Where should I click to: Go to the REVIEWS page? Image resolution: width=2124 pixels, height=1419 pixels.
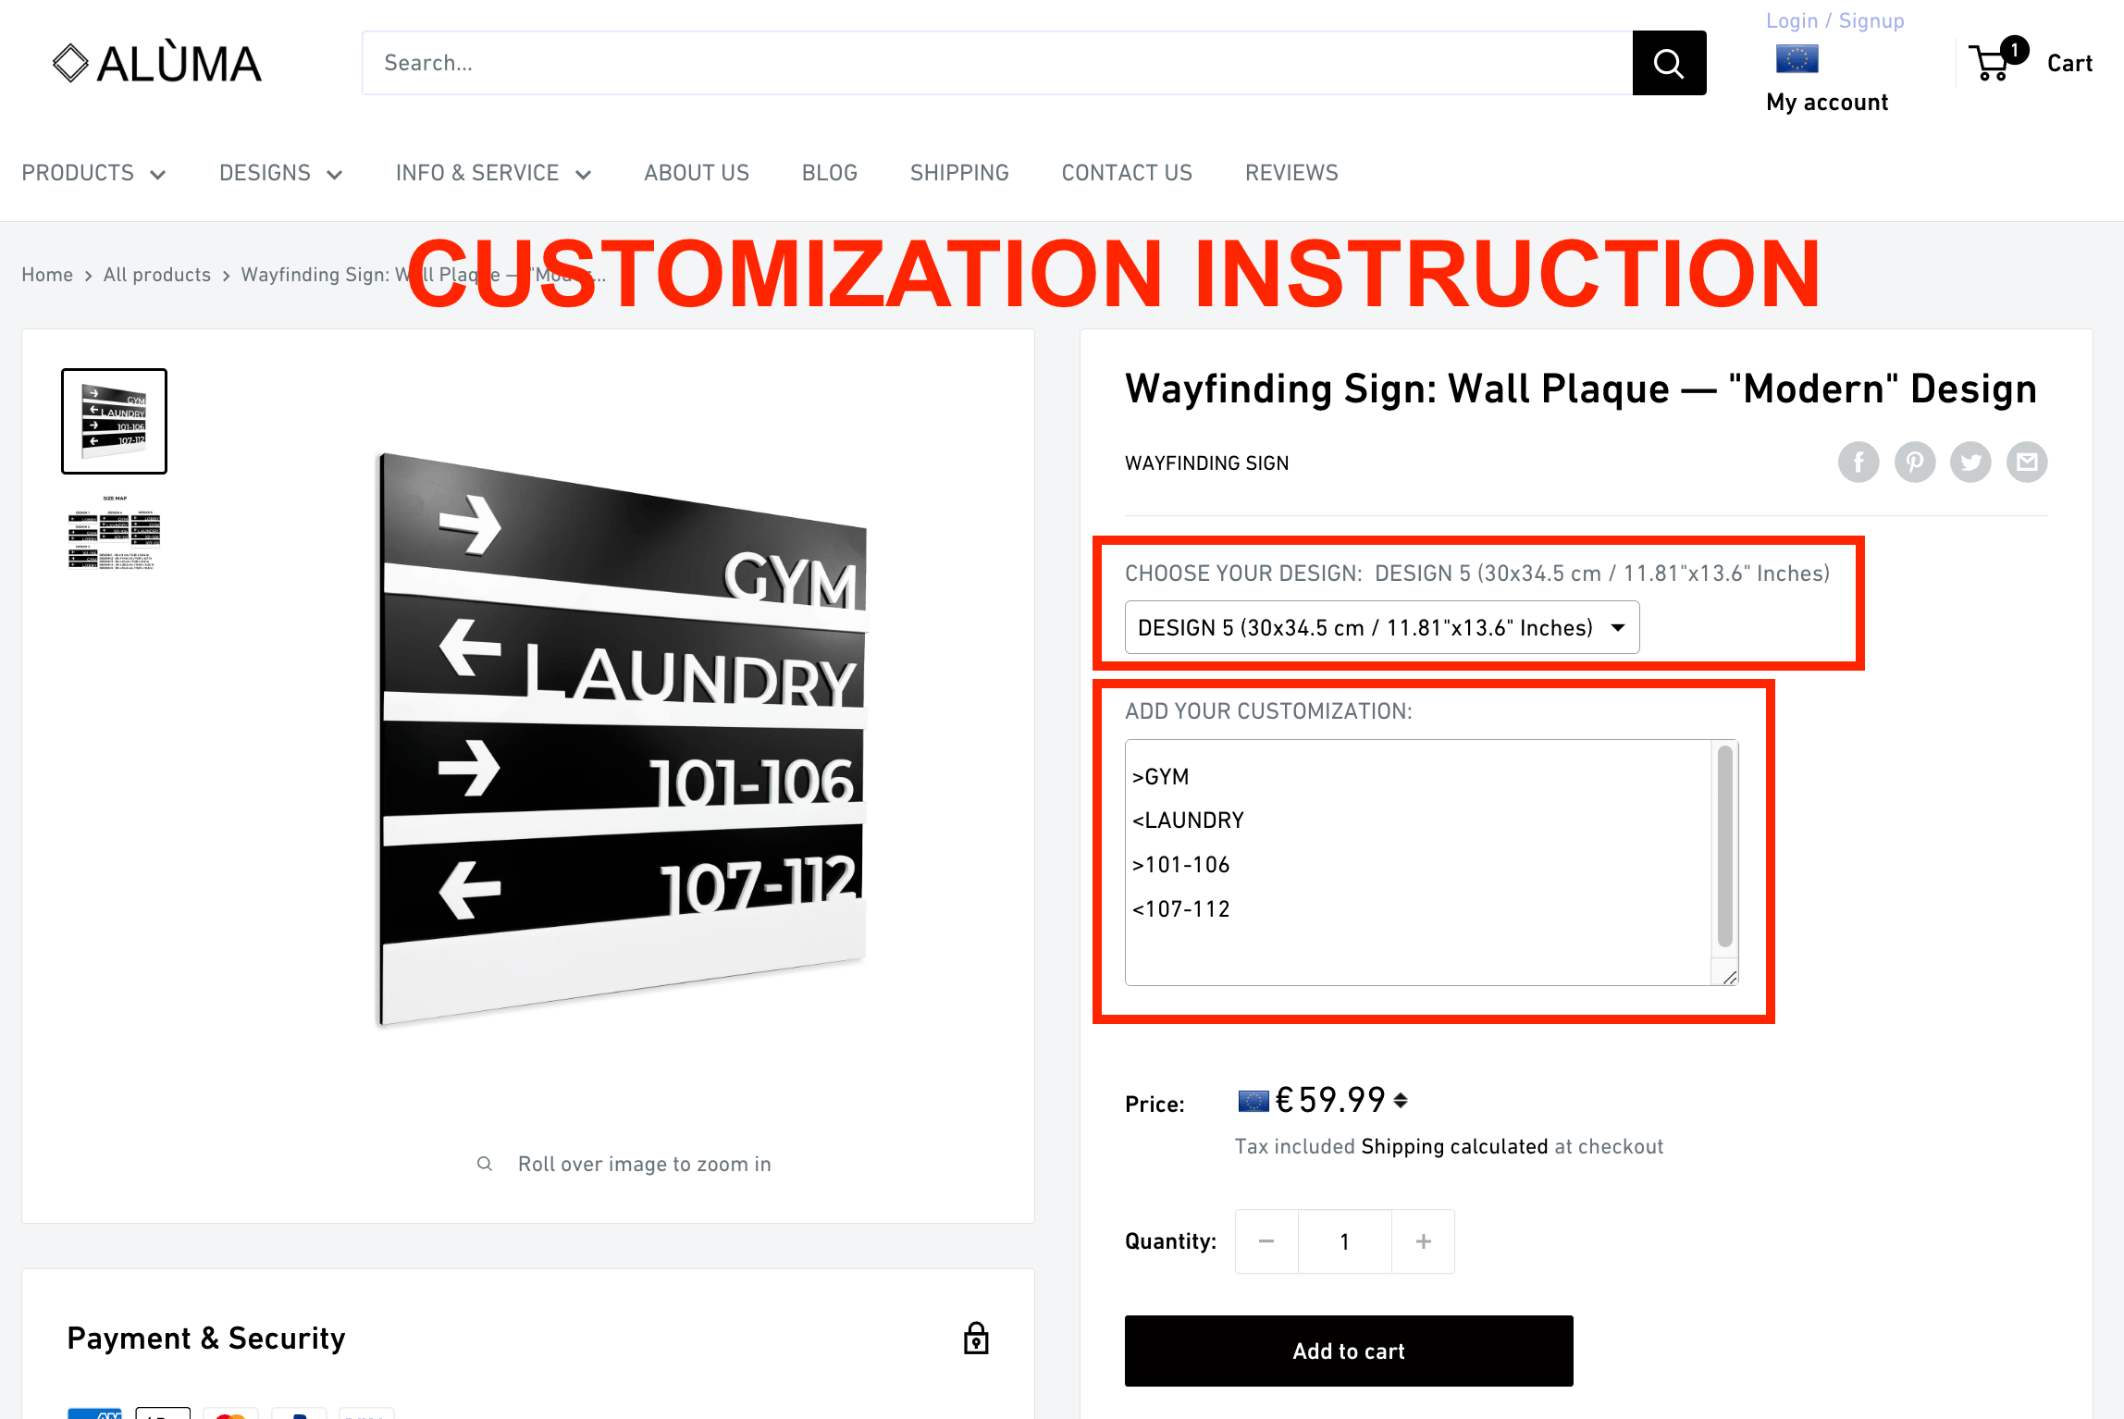[x=1291, y=172]
